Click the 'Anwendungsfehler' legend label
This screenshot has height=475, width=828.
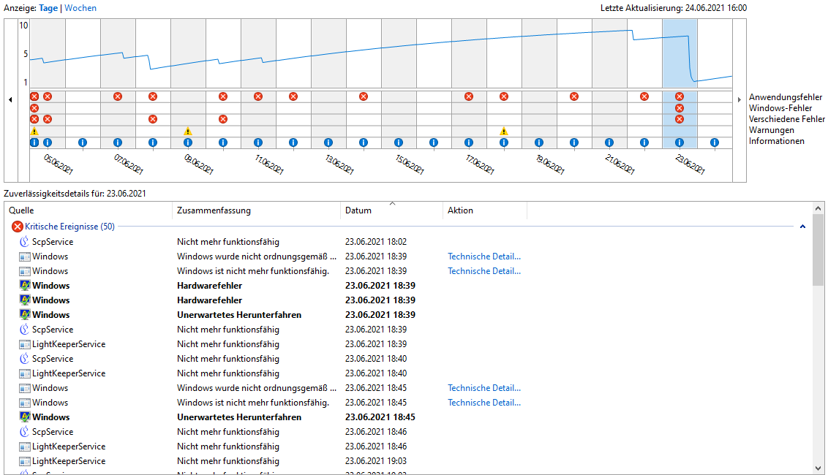click(786, 97)
